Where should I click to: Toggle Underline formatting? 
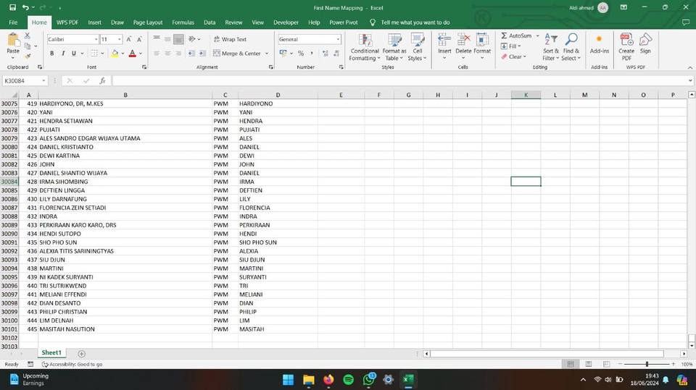[x=74, y=54]
